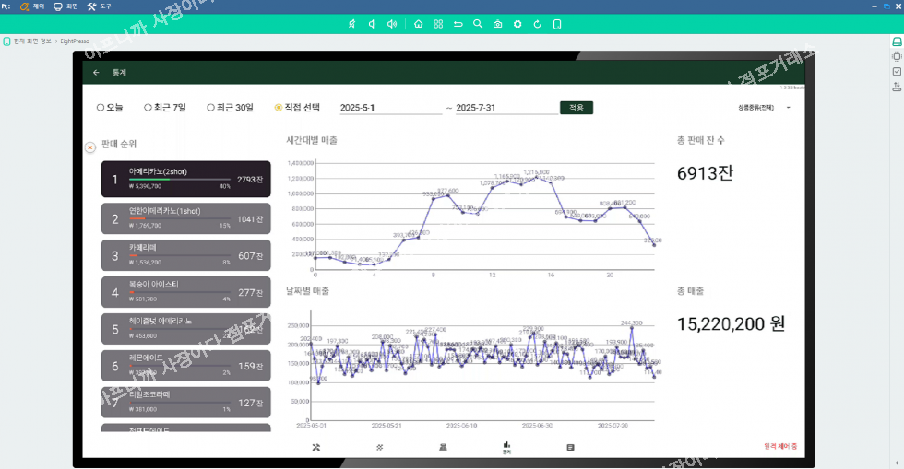904x469 pixels.
Task: Click the volume up speaker icon
Action: 392,24
